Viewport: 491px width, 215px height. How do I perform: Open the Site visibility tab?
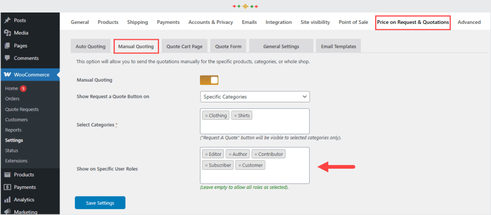(x=315, y=22)
